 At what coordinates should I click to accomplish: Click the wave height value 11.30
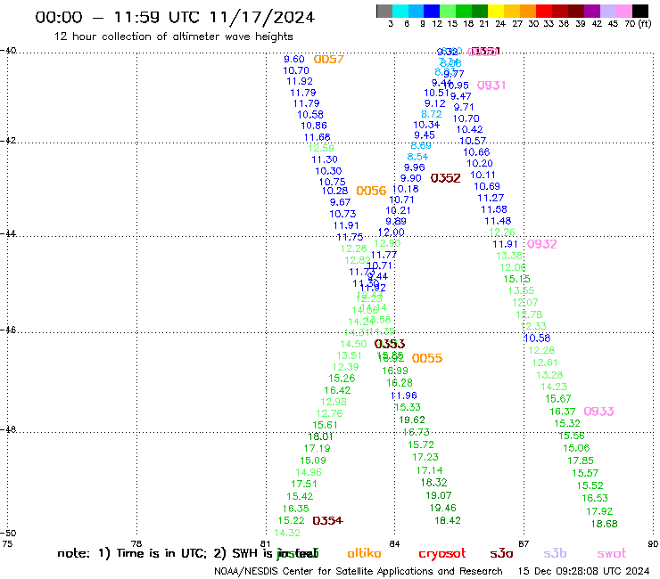[x=325, y=159]
